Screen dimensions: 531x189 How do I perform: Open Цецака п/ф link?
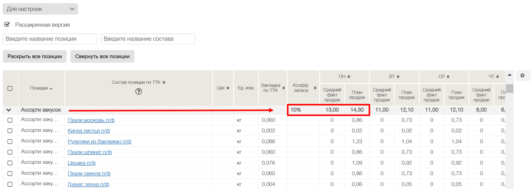(x=82, y=163)
